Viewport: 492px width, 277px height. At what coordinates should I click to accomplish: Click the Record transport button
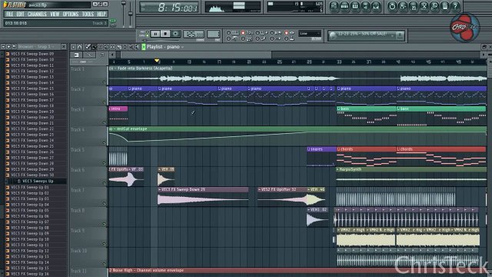tap(176, 34)
